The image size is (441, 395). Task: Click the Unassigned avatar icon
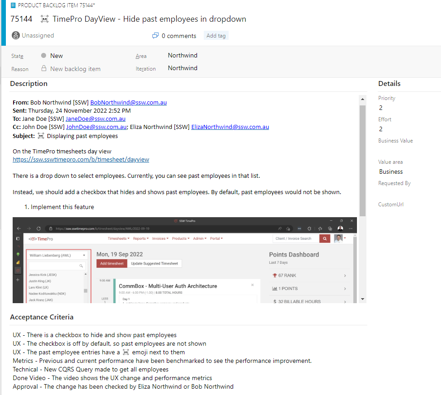(x=16, y=35)
